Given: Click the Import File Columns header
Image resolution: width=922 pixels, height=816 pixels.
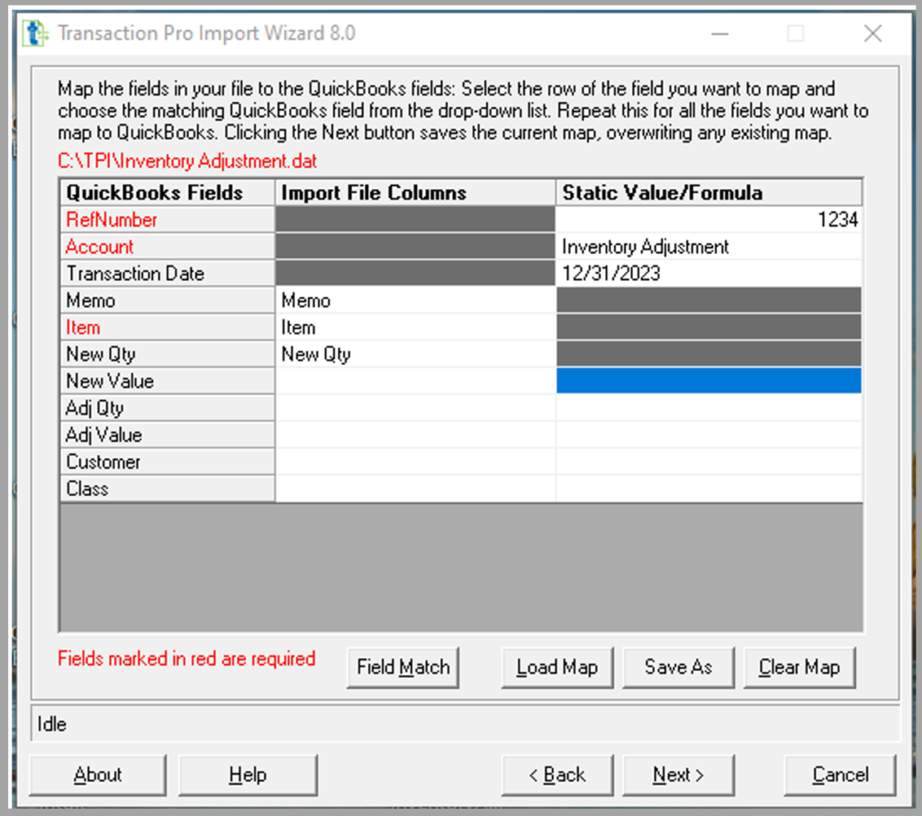Looking at the screenshot, I should point(415,193).
